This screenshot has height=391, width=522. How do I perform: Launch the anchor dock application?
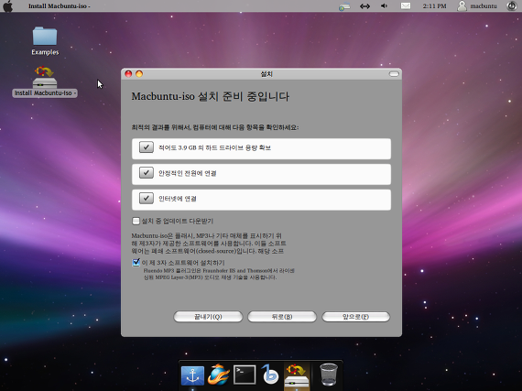(x=192, y=375)
